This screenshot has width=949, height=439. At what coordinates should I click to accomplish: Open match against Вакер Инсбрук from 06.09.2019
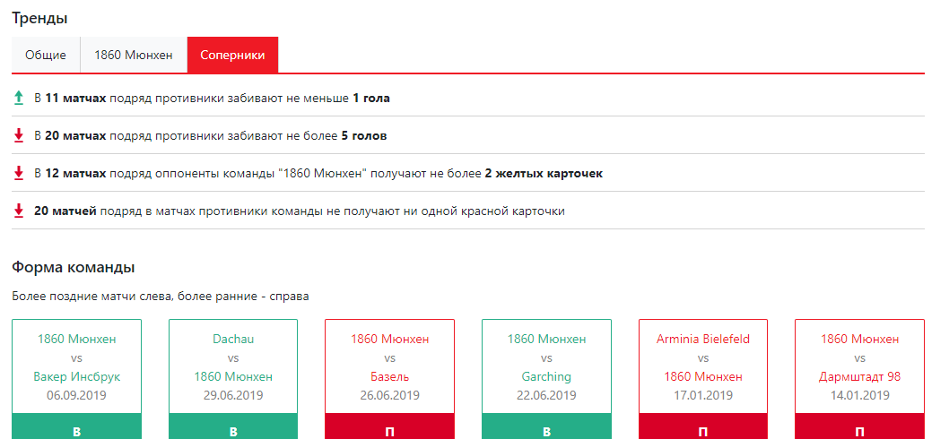pyautogui.click(x=76, y=366)
